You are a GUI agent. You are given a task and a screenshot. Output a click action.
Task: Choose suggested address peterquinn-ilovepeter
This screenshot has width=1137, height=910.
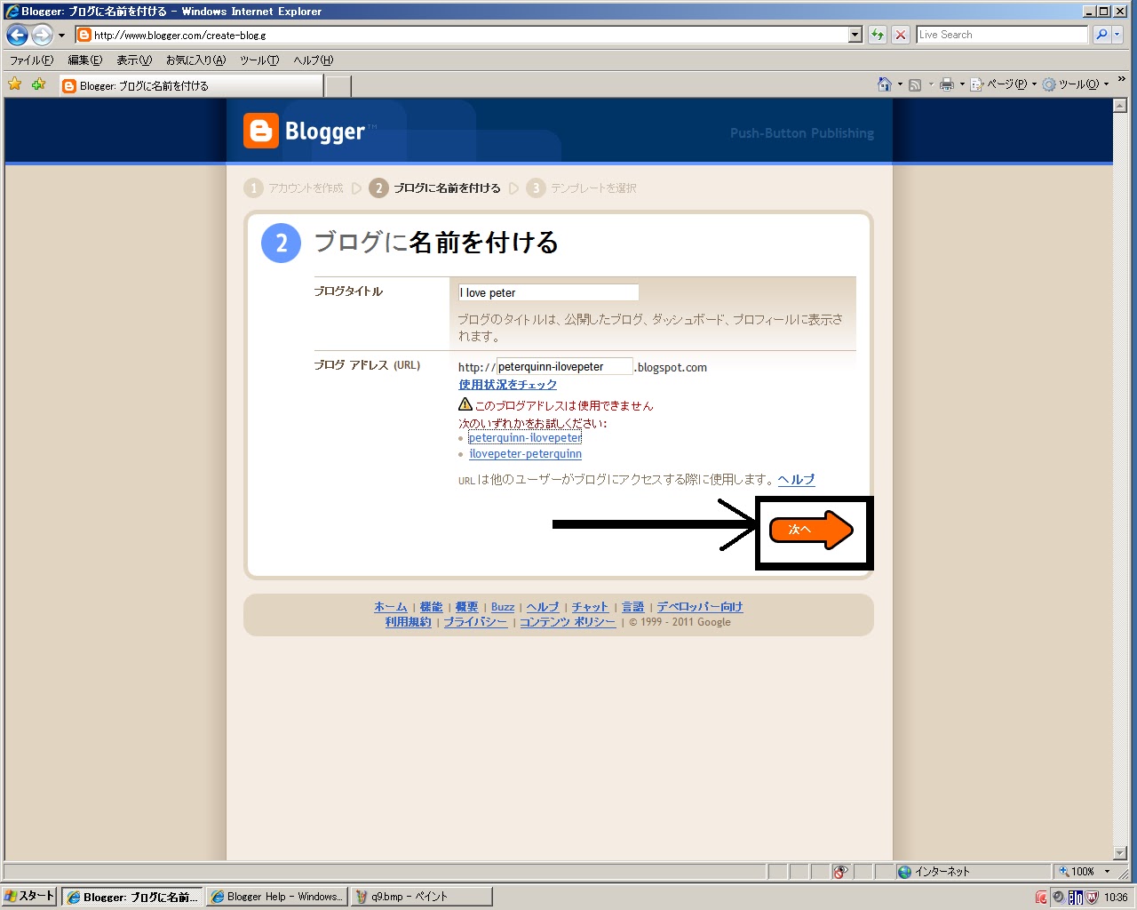[525, 438]
